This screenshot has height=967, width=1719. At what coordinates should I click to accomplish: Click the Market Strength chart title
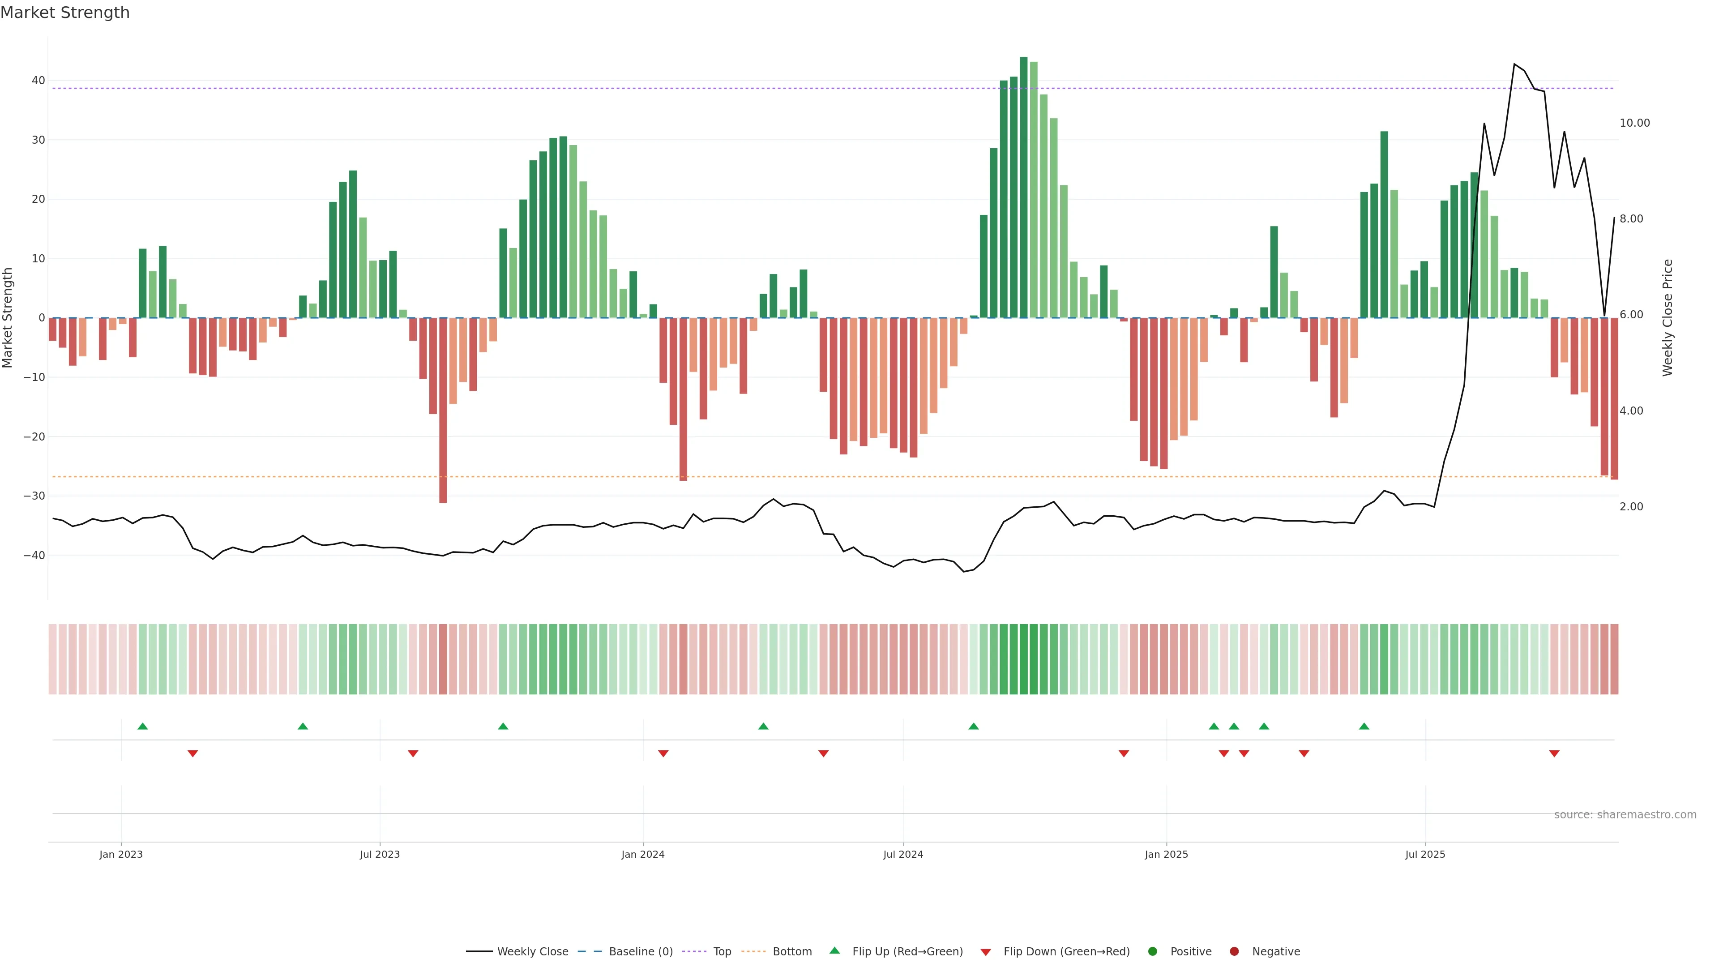65,13
